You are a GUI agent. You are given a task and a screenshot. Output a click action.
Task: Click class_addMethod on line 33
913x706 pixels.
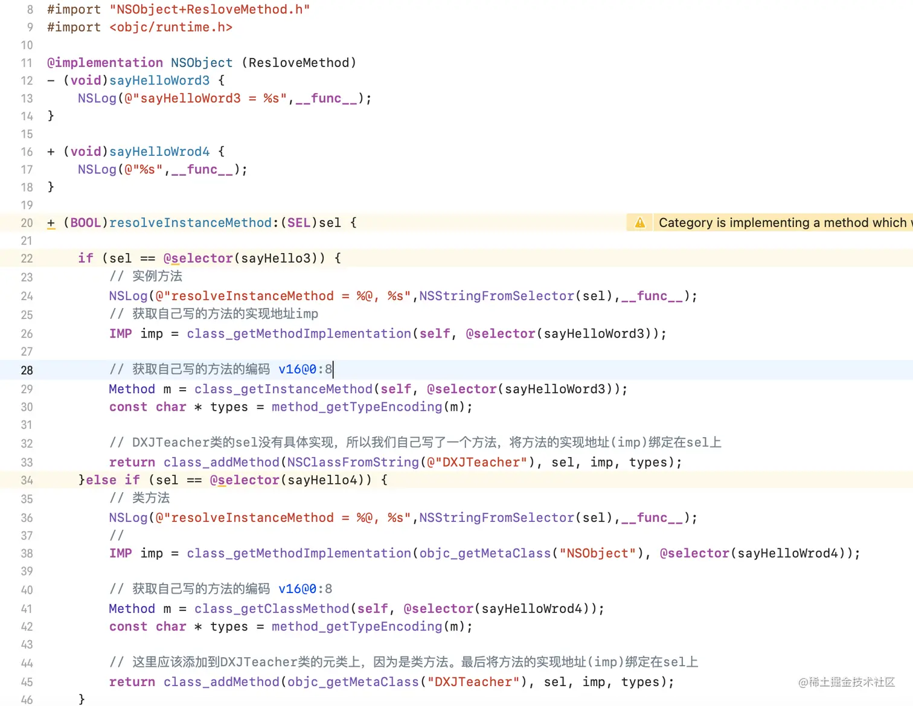(221, 463)
